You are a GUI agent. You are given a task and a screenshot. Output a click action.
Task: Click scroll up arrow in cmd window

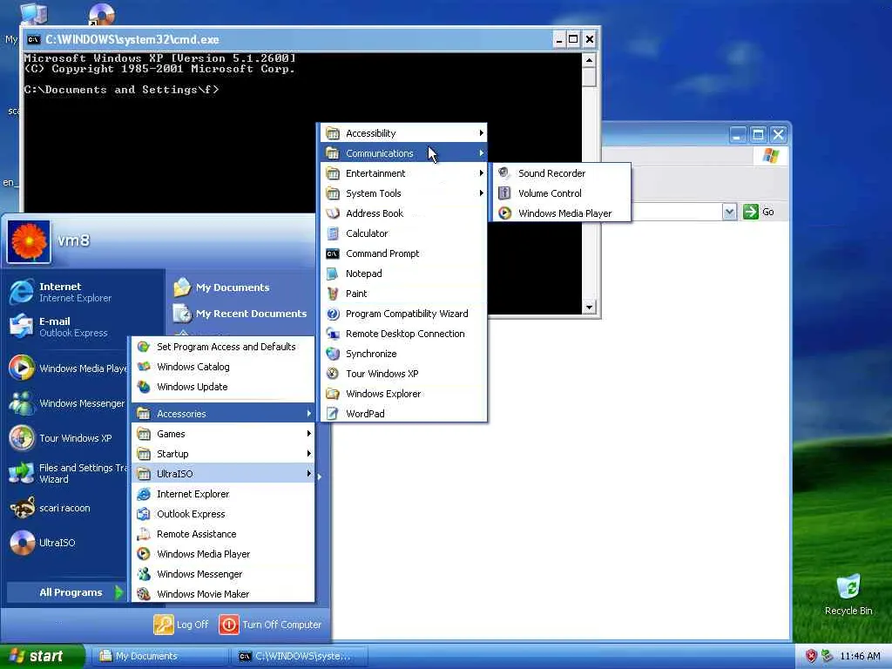(x=589, y=60)
